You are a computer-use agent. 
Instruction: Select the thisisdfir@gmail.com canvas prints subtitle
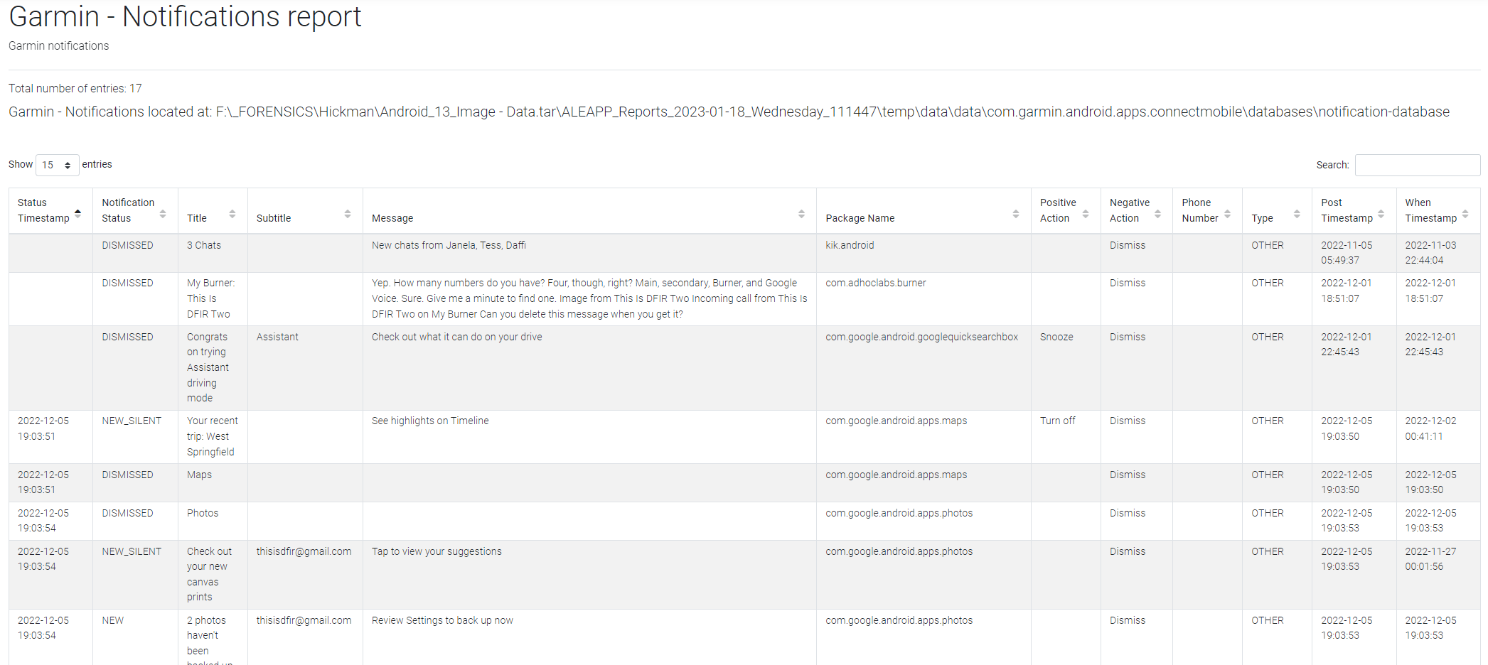coord(304,551)
